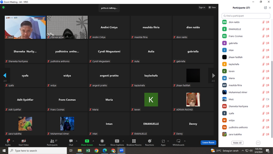Start video with the camera icon
The width and height of the screenshot is (273, 154).
(24, 141)
